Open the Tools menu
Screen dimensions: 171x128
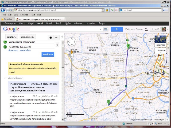pos(33,15)
